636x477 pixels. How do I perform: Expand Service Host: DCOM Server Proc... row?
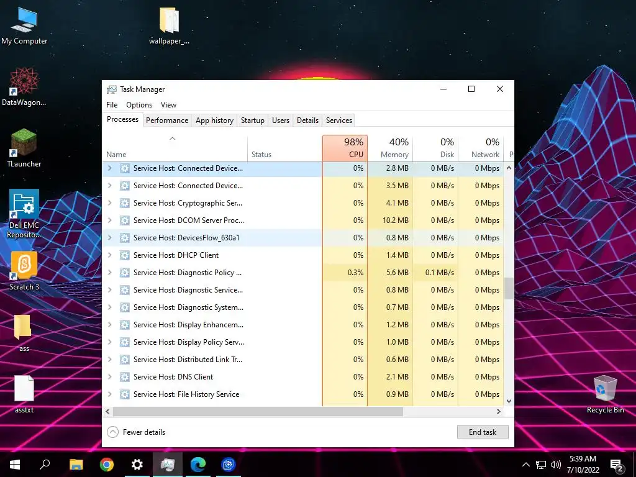point(109,220)
